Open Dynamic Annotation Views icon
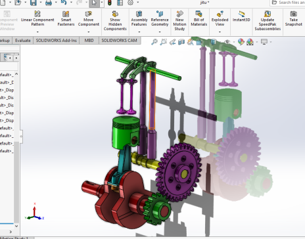 190,41
